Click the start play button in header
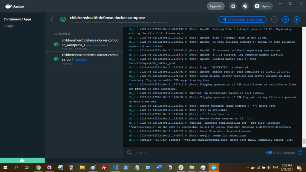Screen dimensions: 306x172 pyautogui.click(x=274, y=19)
